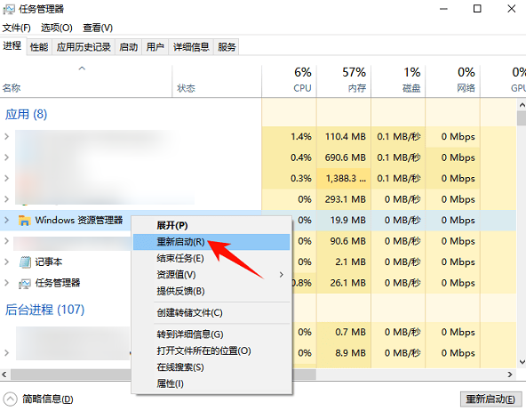Sort by the 磁盘 column header

398,81
